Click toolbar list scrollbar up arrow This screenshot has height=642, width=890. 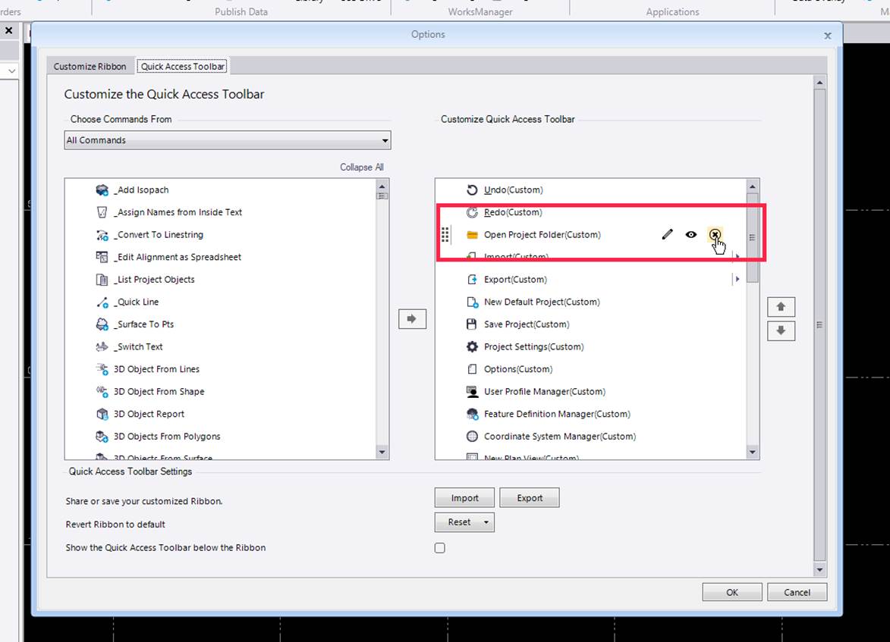coord(752,186)
